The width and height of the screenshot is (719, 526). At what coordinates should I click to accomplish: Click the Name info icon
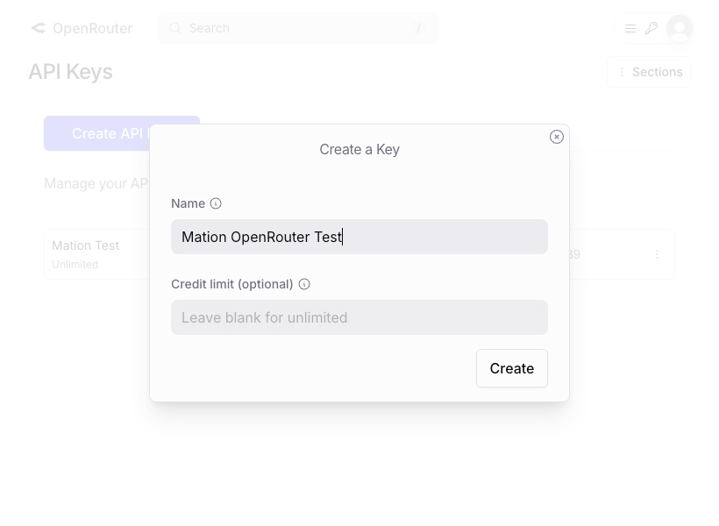tap(216, 203)
